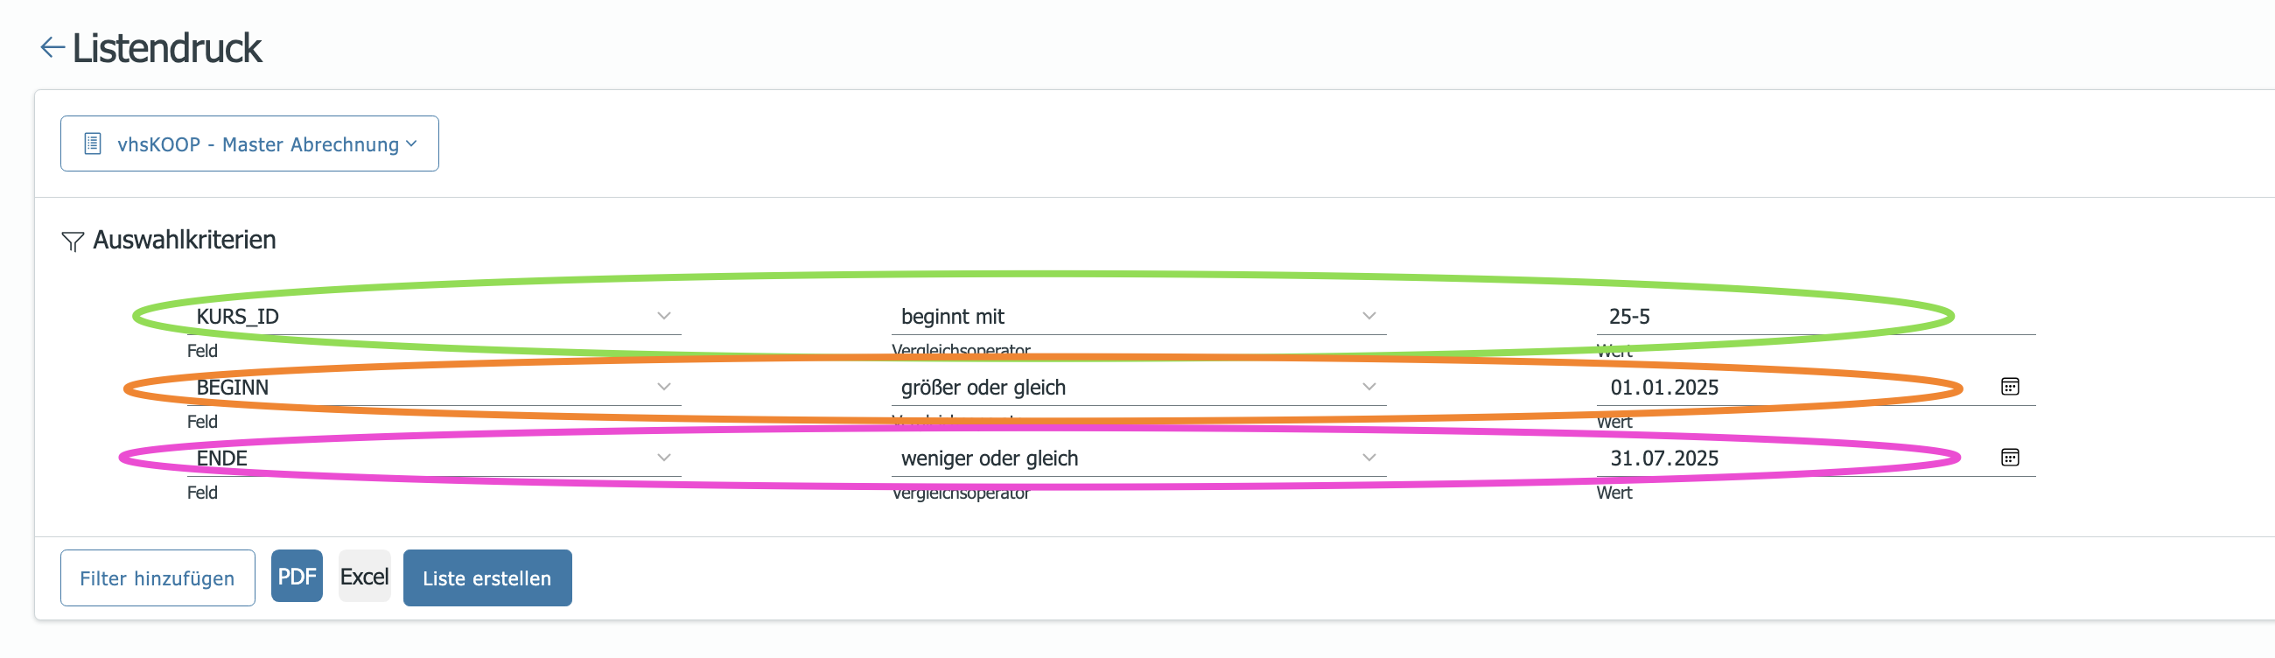This screenshot has width=2275, height=658.
Task: Click the document icon in vhsKOOP selector
Action: coord(93,144)
